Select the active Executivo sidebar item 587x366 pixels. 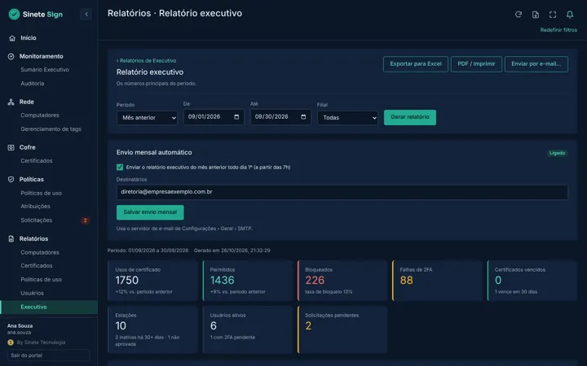click(x=49, y=307)
